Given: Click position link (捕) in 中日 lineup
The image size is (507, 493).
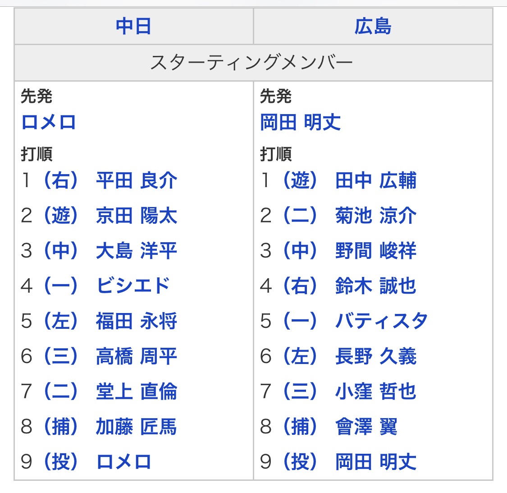Looking at the screenshot, I should click(x=61, y=427).
